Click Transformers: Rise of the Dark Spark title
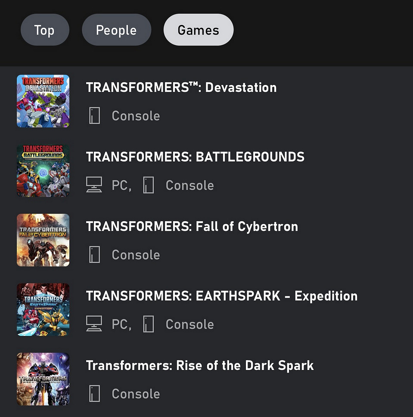This screenshot has height=417, width=413. 200,366
